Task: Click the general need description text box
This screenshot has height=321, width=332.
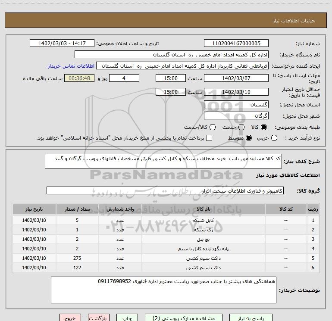Action: pos(163,161)
